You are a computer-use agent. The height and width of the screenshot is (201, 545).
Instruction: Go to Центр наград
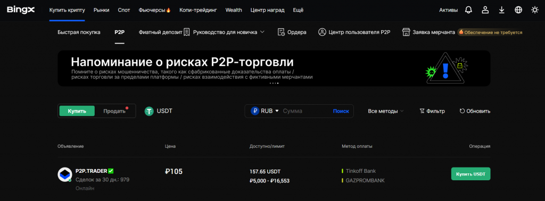click(267, 10)
